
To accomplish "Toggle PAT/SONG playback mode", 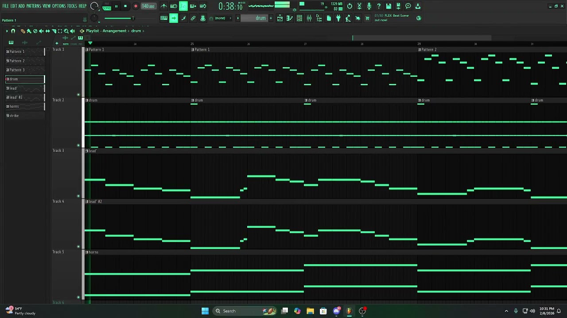I will click(107, 6).
